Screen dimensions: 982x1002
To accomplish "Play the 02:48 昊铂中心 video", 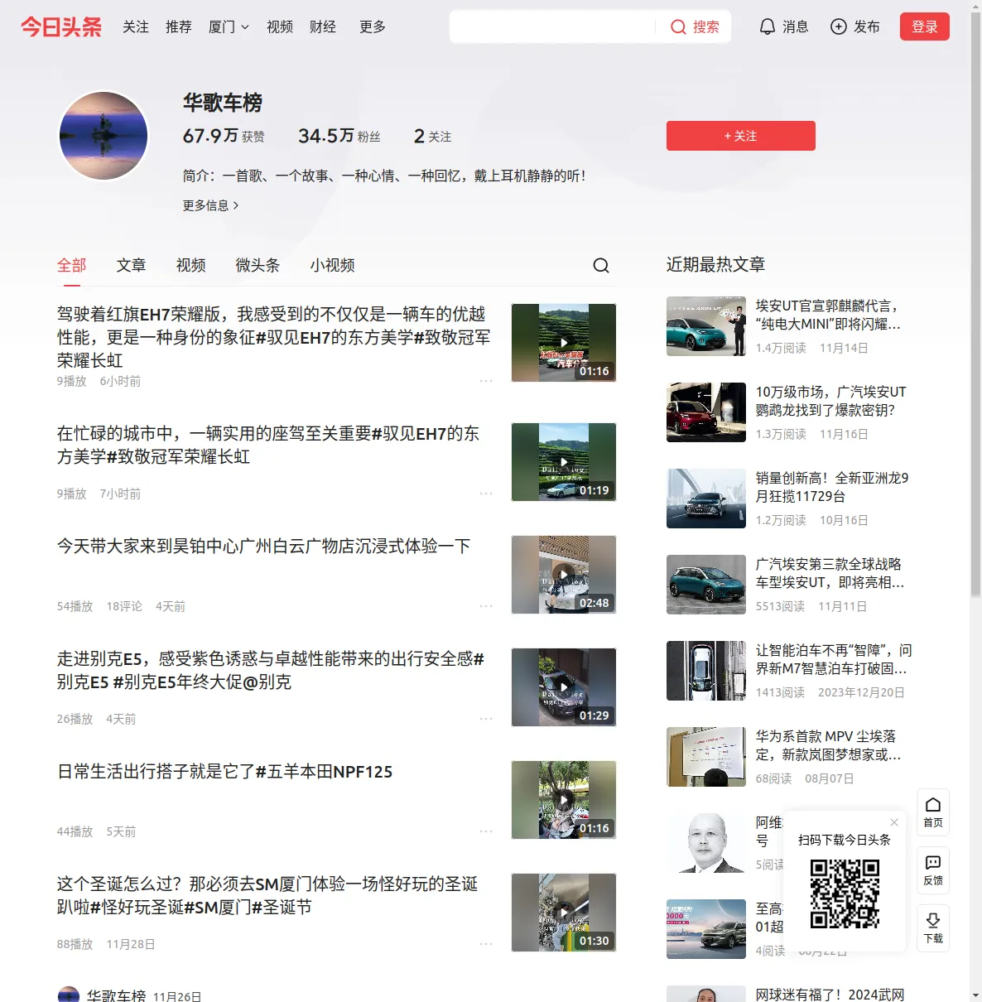I will point(564,575).
